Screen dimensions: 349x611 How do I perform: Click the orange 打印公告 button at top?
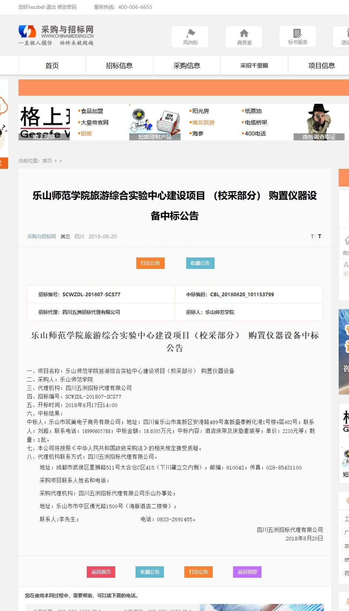click(x=150, y=263)
